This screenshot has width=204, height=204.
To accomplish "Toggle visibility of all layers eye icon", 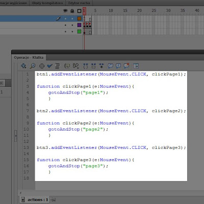I will click(x=65, y=11).
